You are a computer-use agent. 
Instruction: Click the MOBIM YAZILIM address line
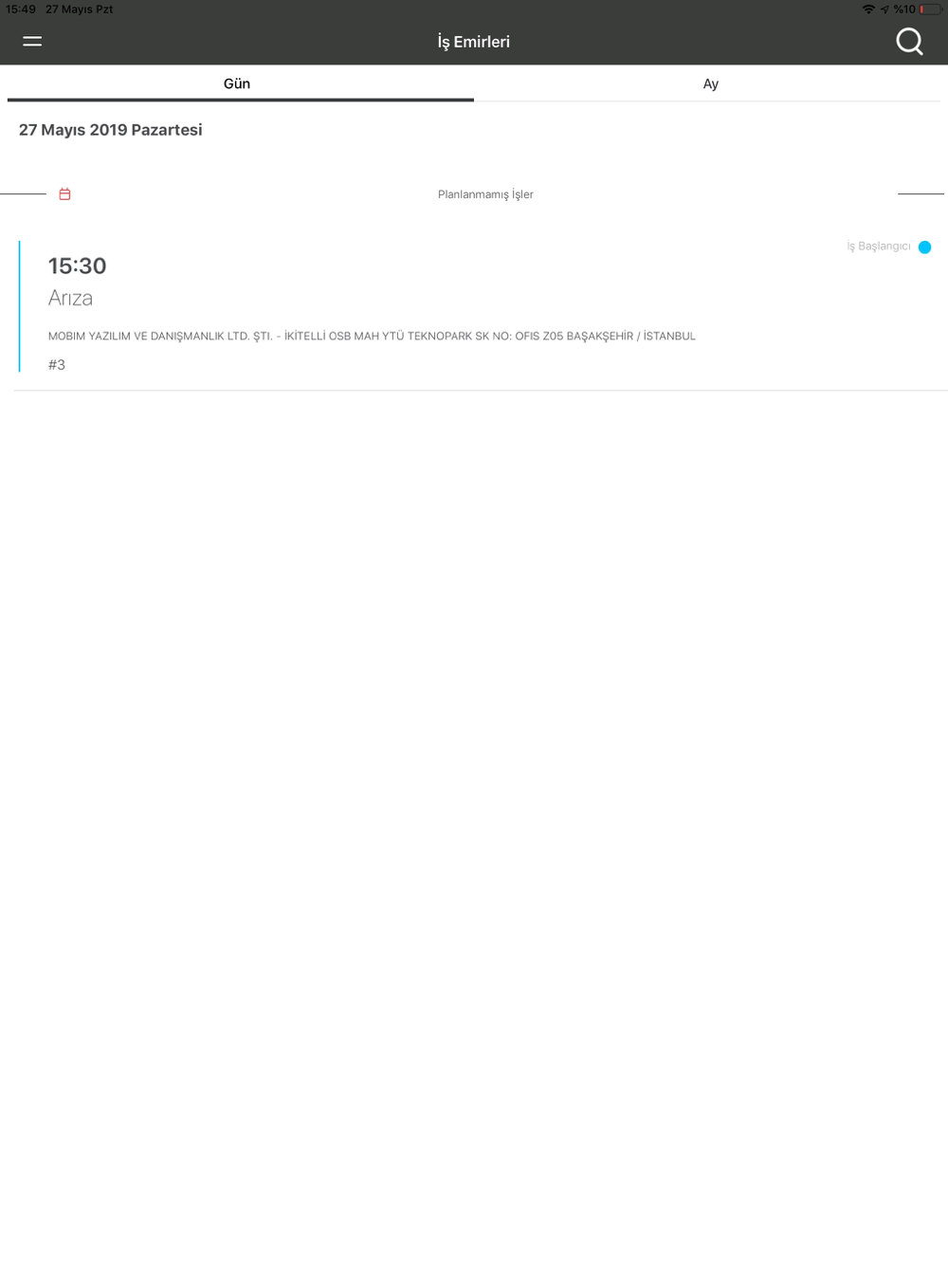(372, 336)
